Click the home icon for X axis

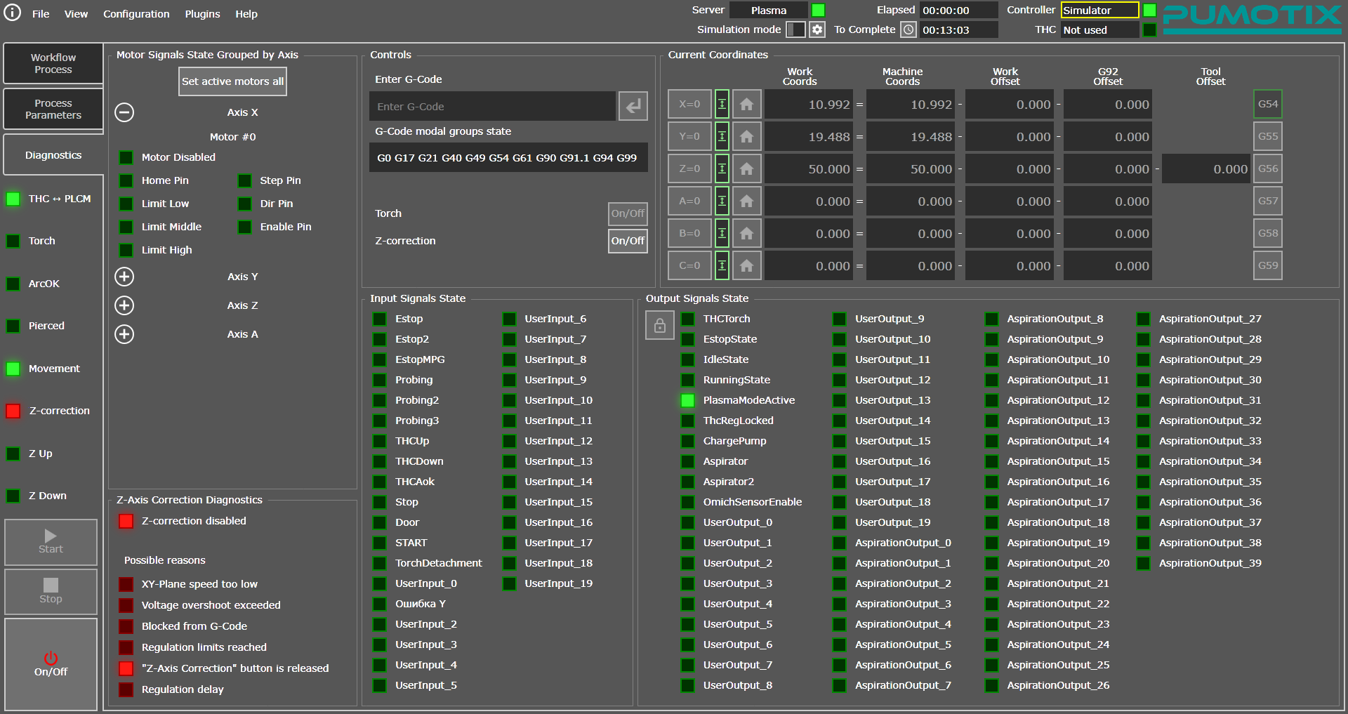coord(746,105)
